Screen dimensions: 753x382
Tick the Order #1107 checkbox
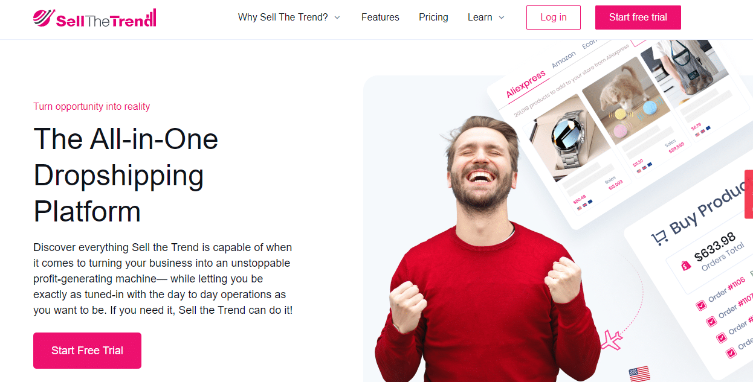[x=711, y=321]
